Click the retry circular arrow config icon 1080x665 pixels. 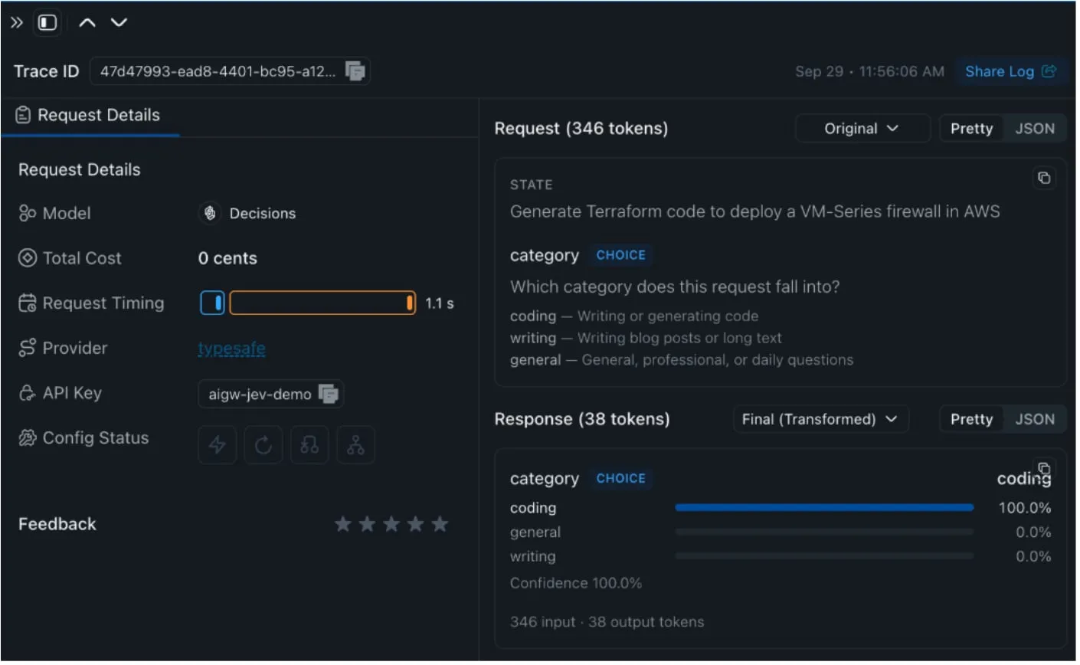[x=263, y=445]
